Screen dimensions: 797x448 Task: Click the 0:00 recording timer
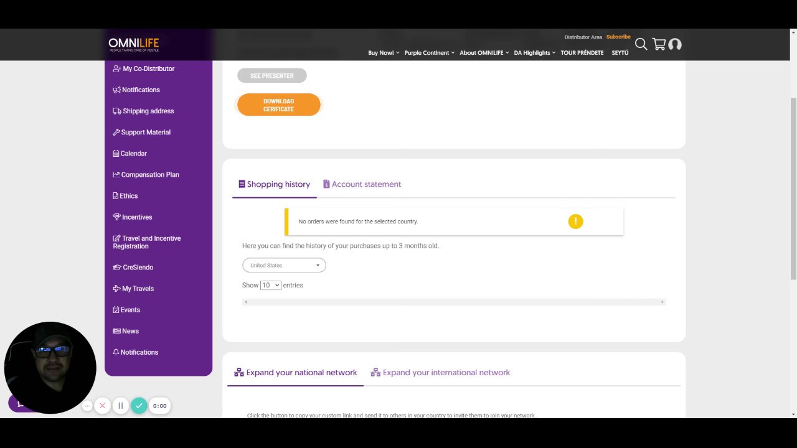(160, 406)
